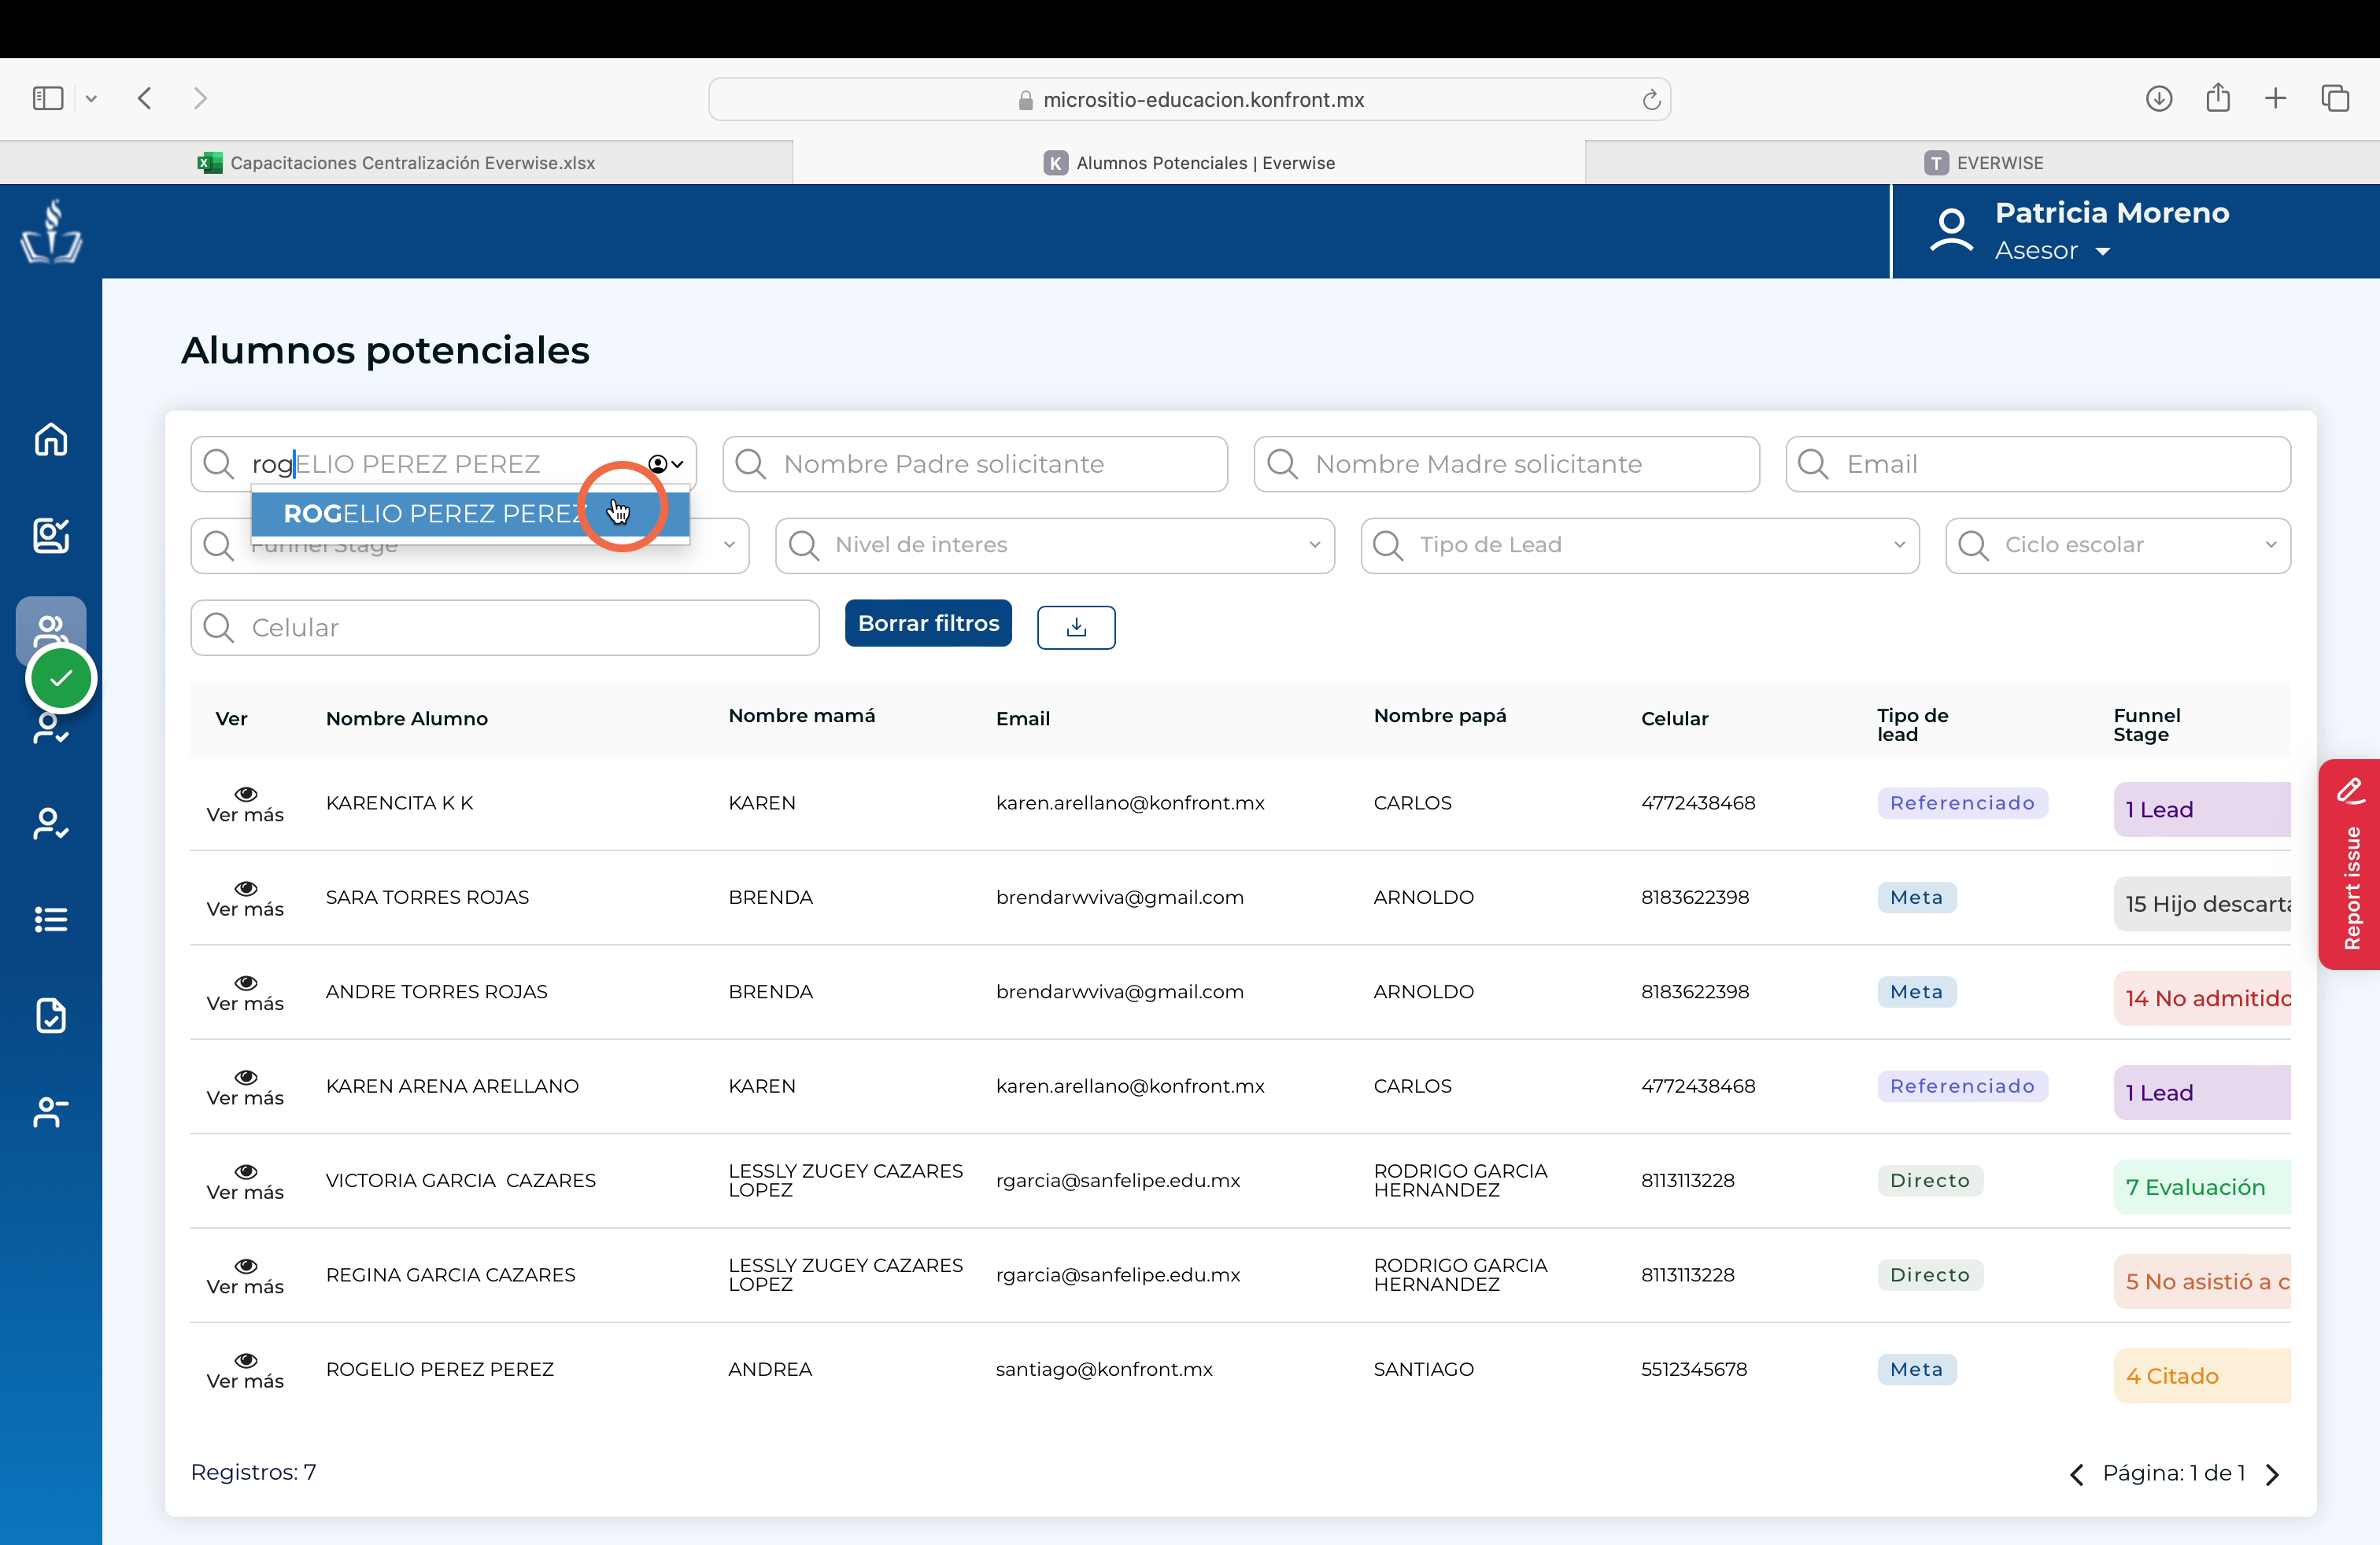Open the user-check sidebar icon

pyautogui.click(x=51, y=824)
